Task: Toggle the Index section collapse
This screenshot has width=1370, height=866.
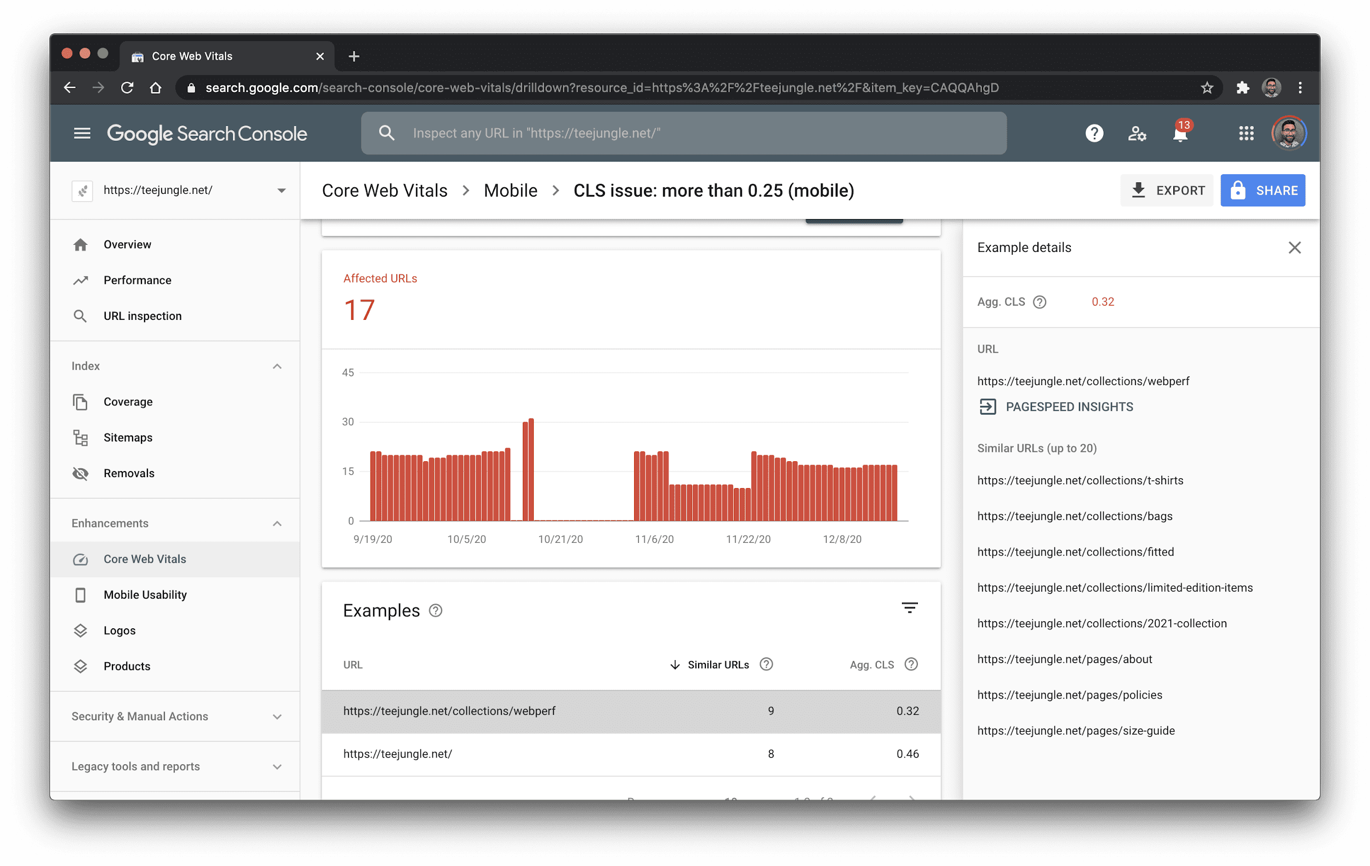Action: [276, 365]
